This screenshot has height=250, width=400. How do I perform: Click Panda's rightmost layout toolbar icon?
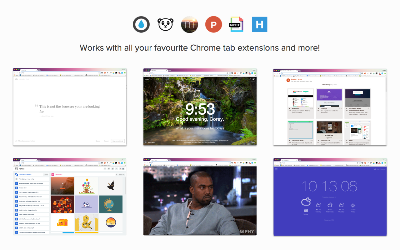pos(123,169)
